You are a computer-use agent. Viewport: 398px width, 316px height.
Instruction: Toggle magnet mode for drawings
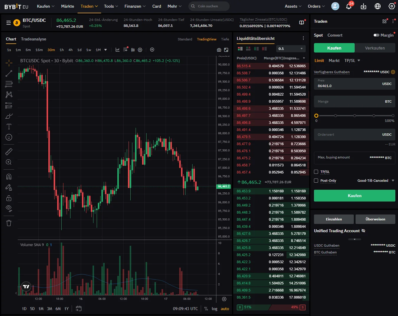tap(9, 176)
